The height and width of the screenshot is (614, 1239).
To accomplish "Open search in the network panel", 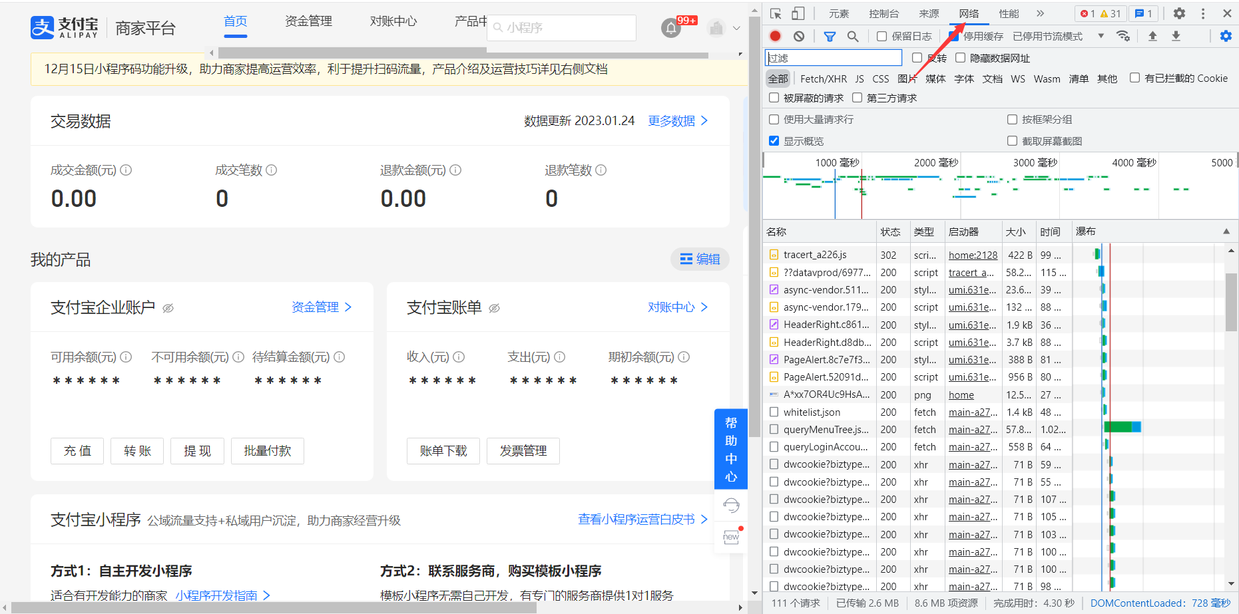I will (x=853, y=36).
